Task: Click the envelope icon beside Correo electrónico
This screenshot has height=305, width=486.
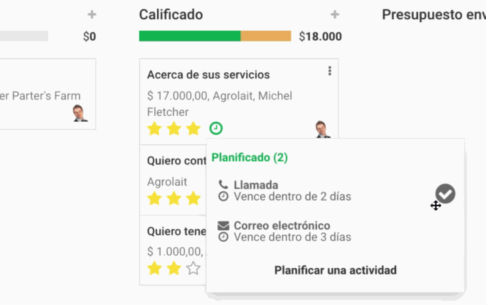Action: click(x=223, y=225)
